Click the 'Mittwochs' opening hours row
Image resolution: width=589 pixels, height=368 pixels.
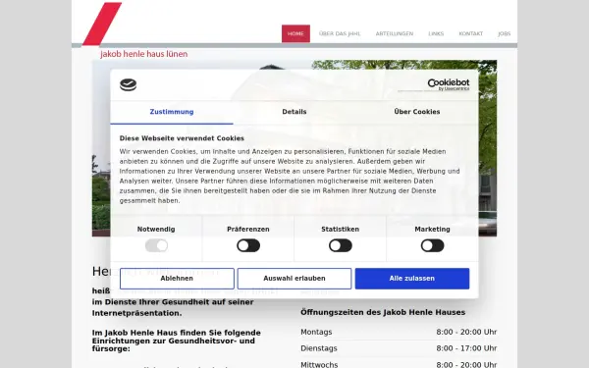[x=399, y=364]
